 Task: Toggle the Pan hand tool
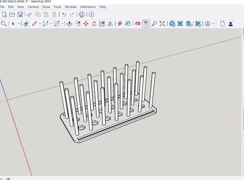tap(146, 24)
